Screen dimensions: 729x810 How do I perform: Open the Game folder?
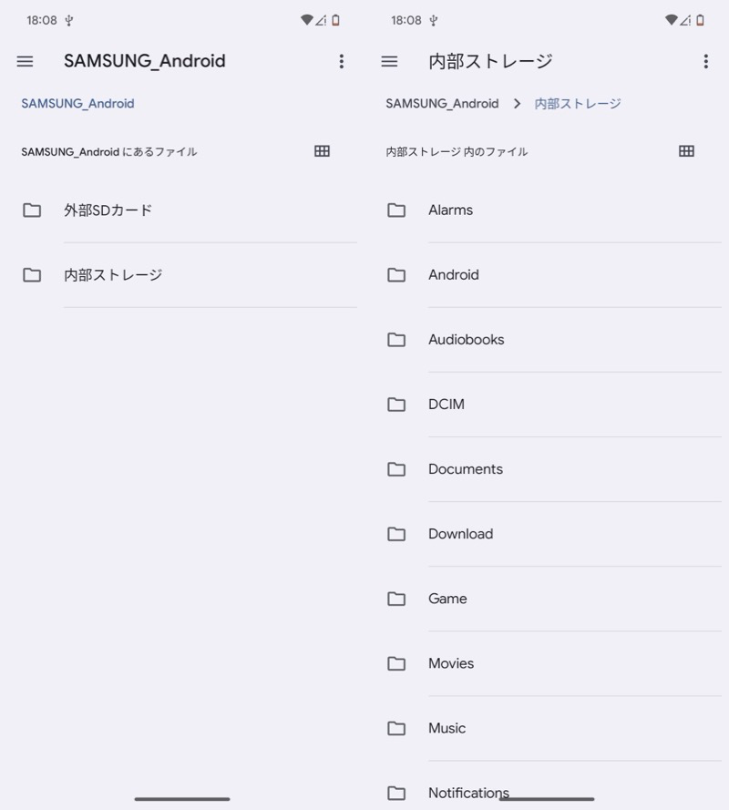pos(447,599)
